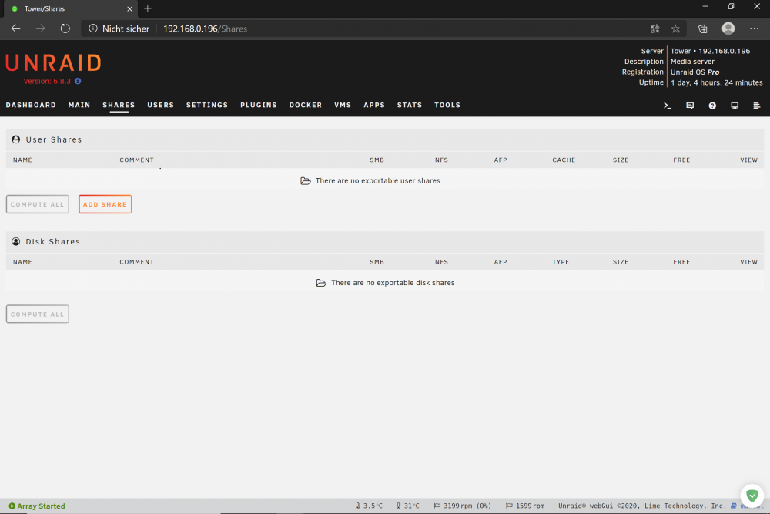Screen dimensions: 770x514
Task: Open the browser collections icon
Action: (703, 29)
